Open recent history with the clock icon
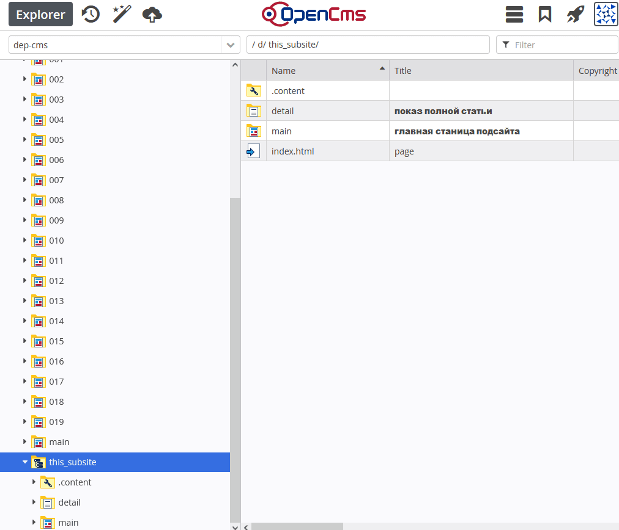619x530 pixels. [x=91, y=14]
